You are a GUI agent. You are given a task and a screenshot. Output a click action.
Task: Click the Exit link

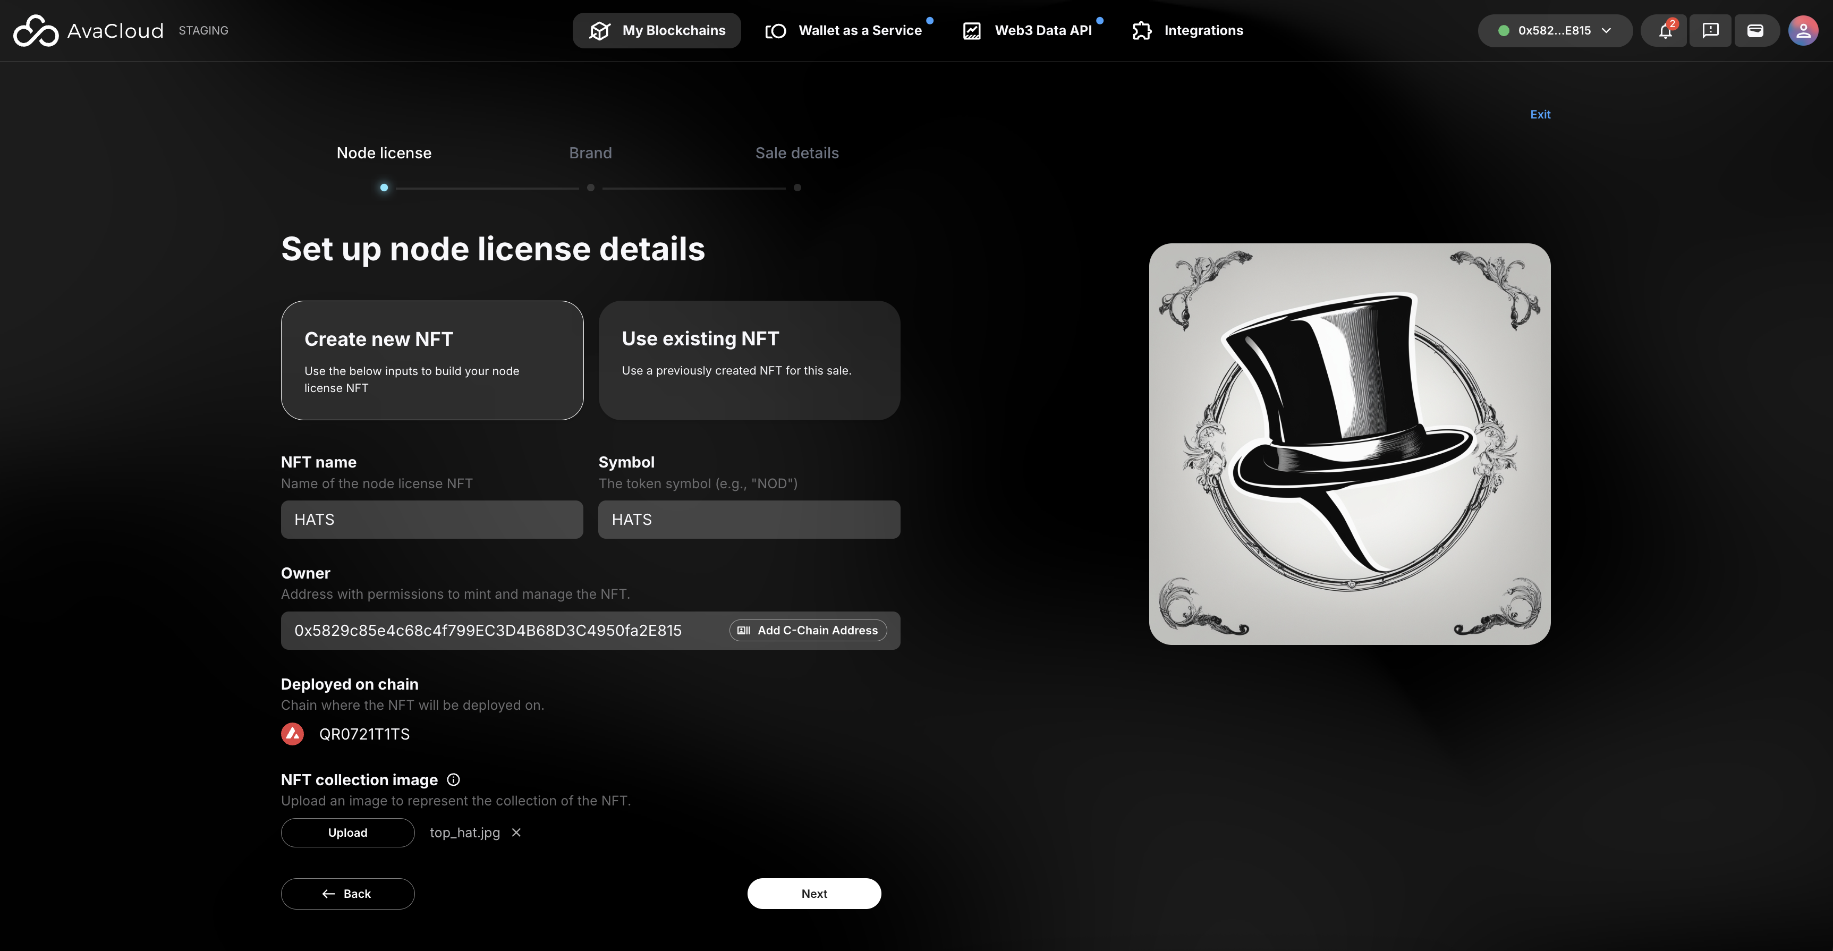(1540, 115)
